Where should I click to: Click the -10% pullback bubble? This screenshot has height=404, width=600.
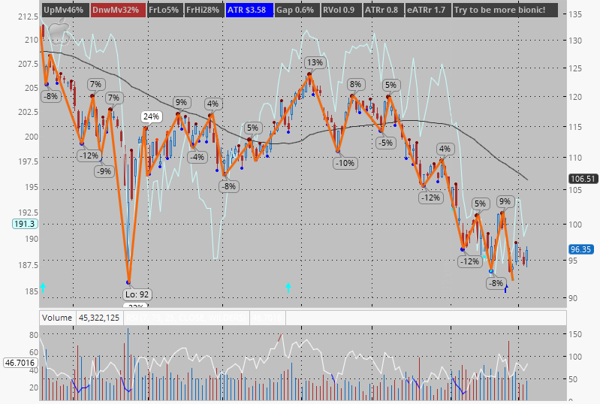[345, 163]
